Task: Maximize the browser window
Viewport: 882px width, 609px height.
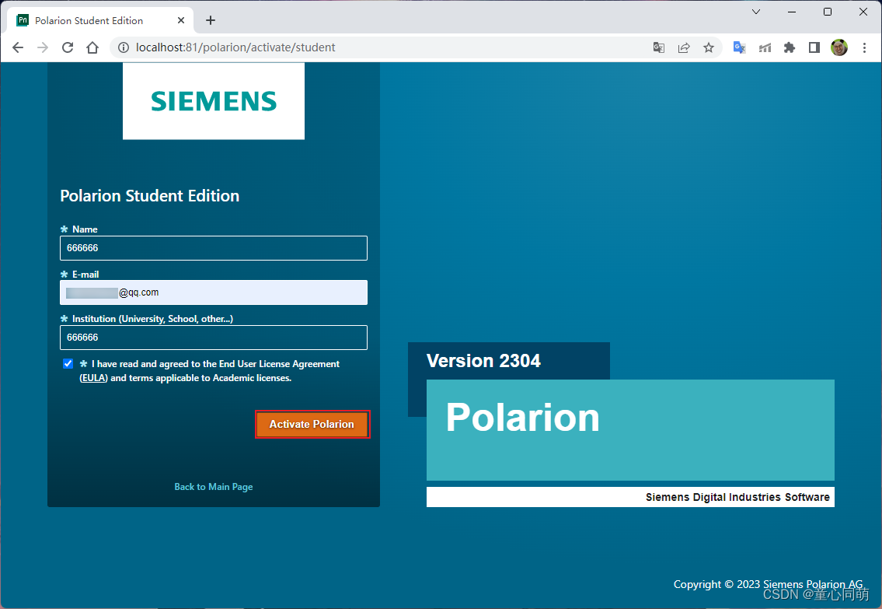Action: pyautogui.click(x=828, y=12)
